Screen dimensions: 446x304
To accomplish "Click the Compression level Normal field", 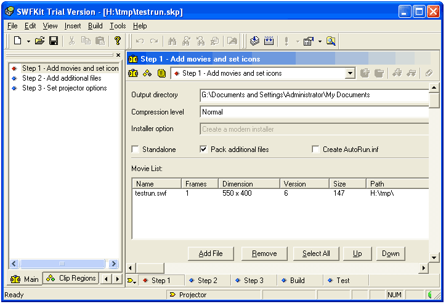I will click(314, 112).
